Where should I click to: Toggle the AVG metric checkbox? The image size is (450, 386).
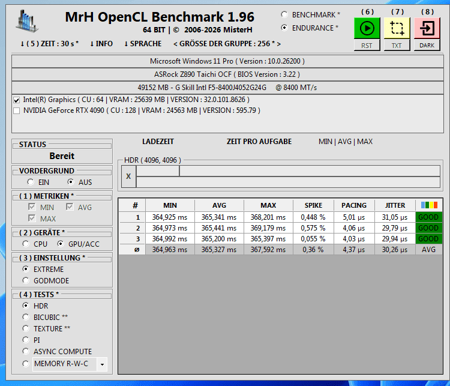tap(70, 207)
